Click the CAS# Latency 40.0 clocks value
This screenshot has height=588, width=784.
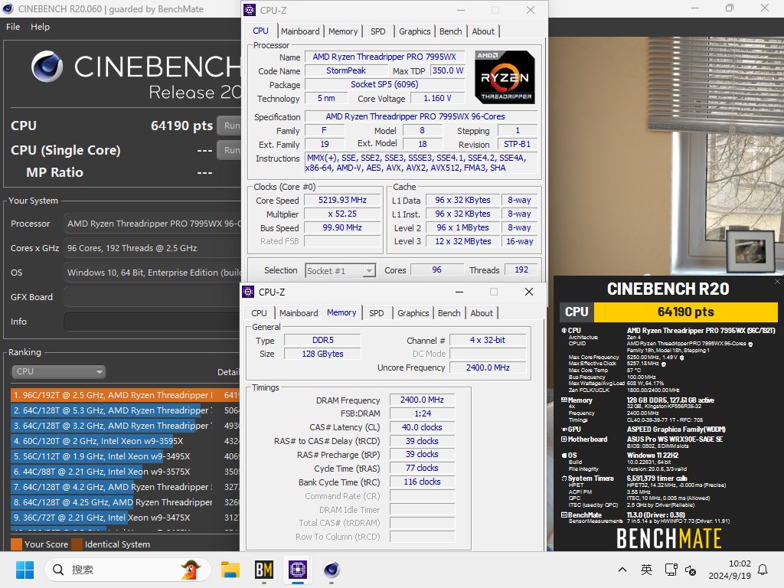(x=422, y=427)
